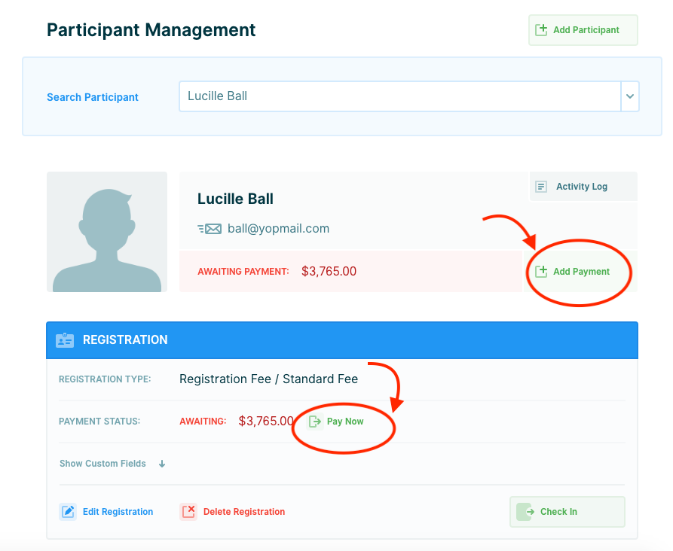
Task: Click the blue Edit Registration pencil icon
Action: tap(68, 512)
